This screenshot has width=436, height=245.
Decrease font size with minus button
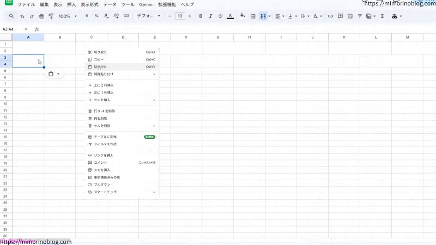(x=170, y=16)
